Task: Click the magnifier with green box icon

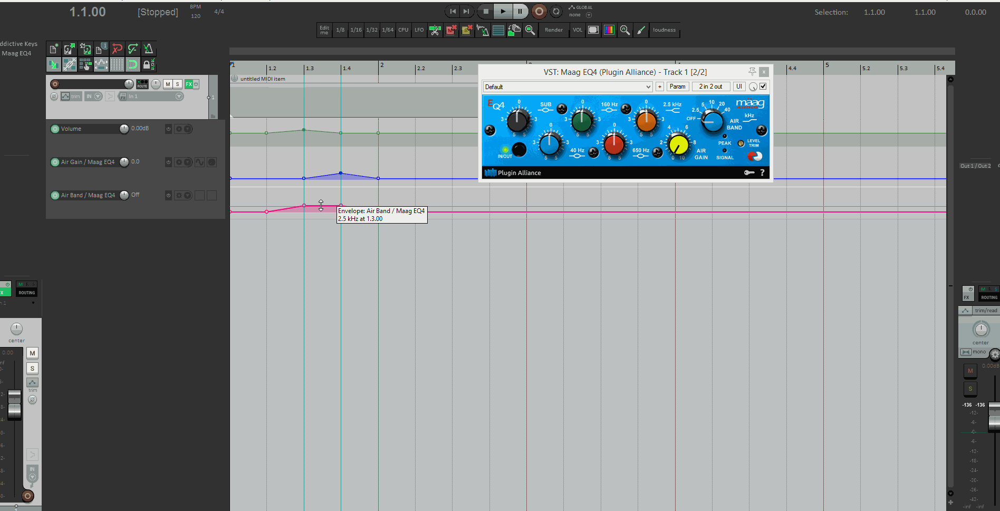Action: click(x=530, y=30)
